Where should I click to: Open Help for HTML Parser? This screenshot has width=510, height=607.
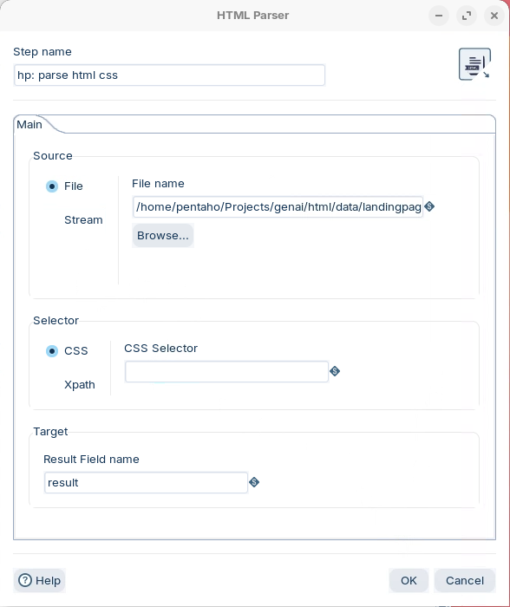tap(40, 580)
